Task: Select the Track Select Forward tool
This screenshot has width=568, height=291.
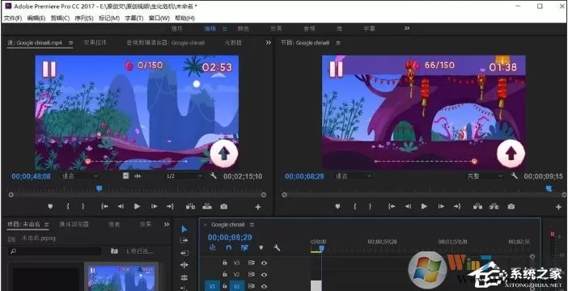Action: pyautogui.click(x=184, y=240)
